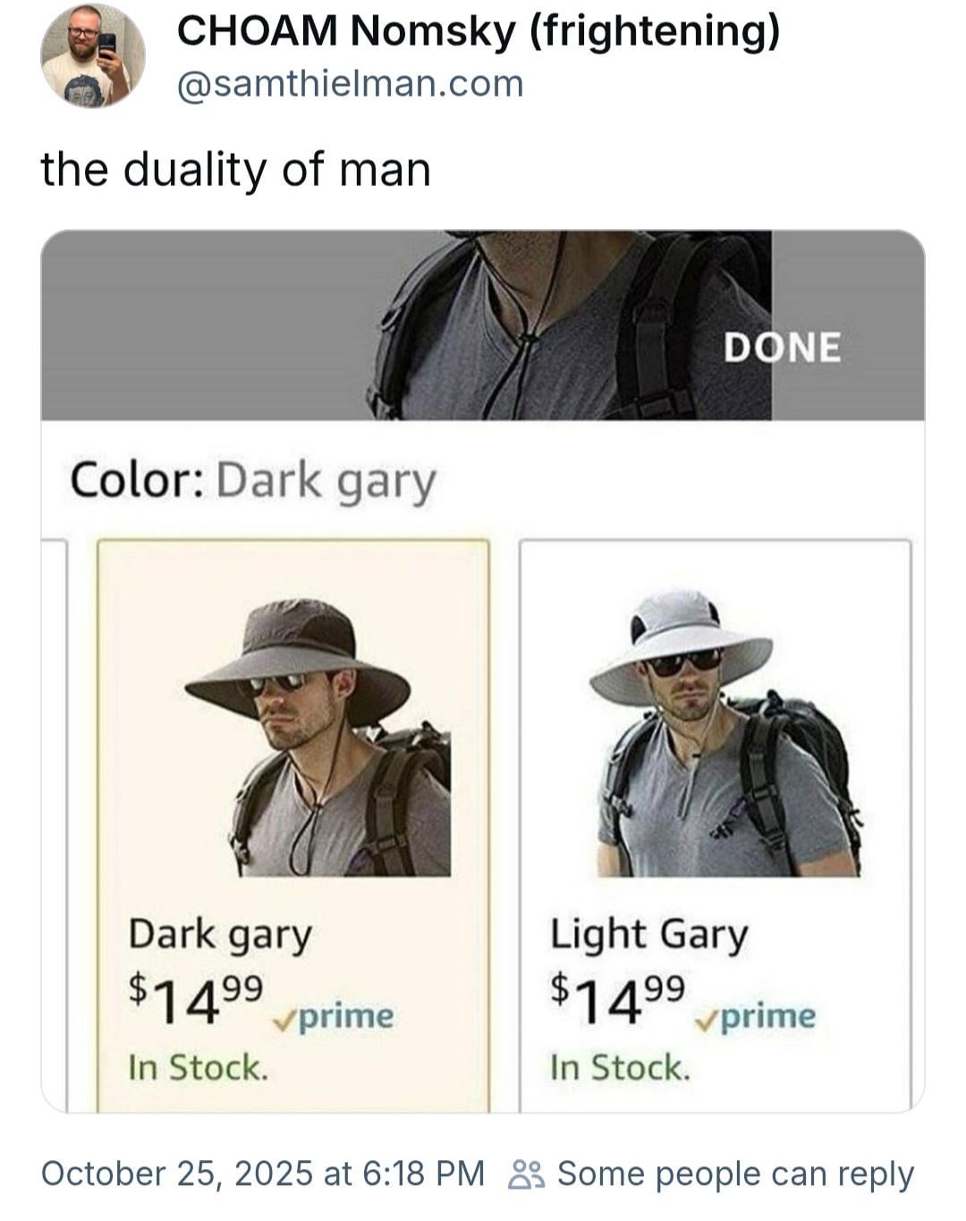Open the large product photo at top
The height and width of the screenshot is (1221, 966).
click(x=483, y=326)
